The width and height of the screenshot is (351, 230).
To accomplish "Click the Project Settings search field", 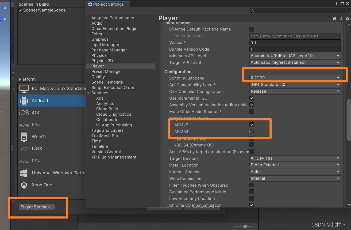I will (x=299, y=11).
